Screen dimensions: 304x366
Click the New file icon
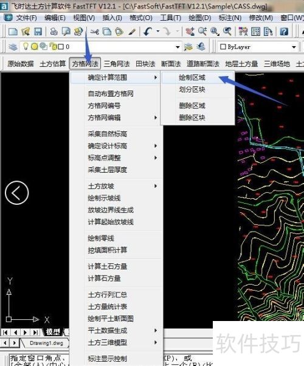[13, 31]
